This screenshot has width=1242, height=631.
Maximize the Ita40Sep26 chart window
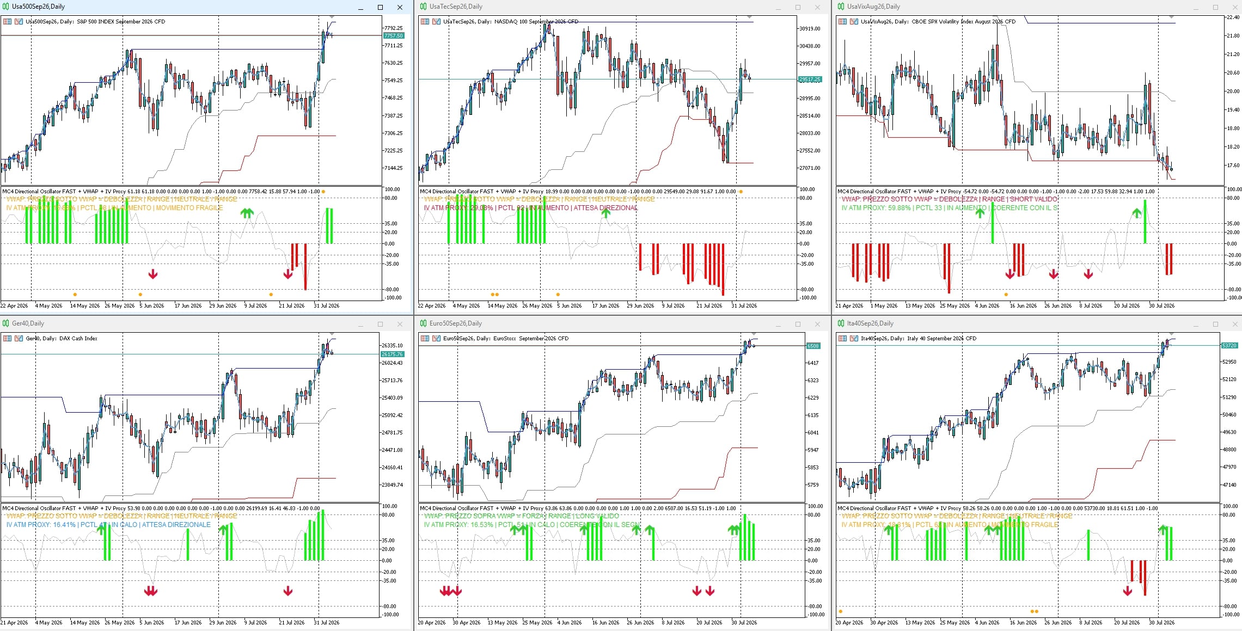coord(1215,324)
